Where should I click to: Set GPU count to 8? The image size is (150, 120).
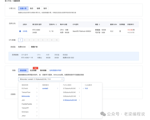(x=52, y=40)
